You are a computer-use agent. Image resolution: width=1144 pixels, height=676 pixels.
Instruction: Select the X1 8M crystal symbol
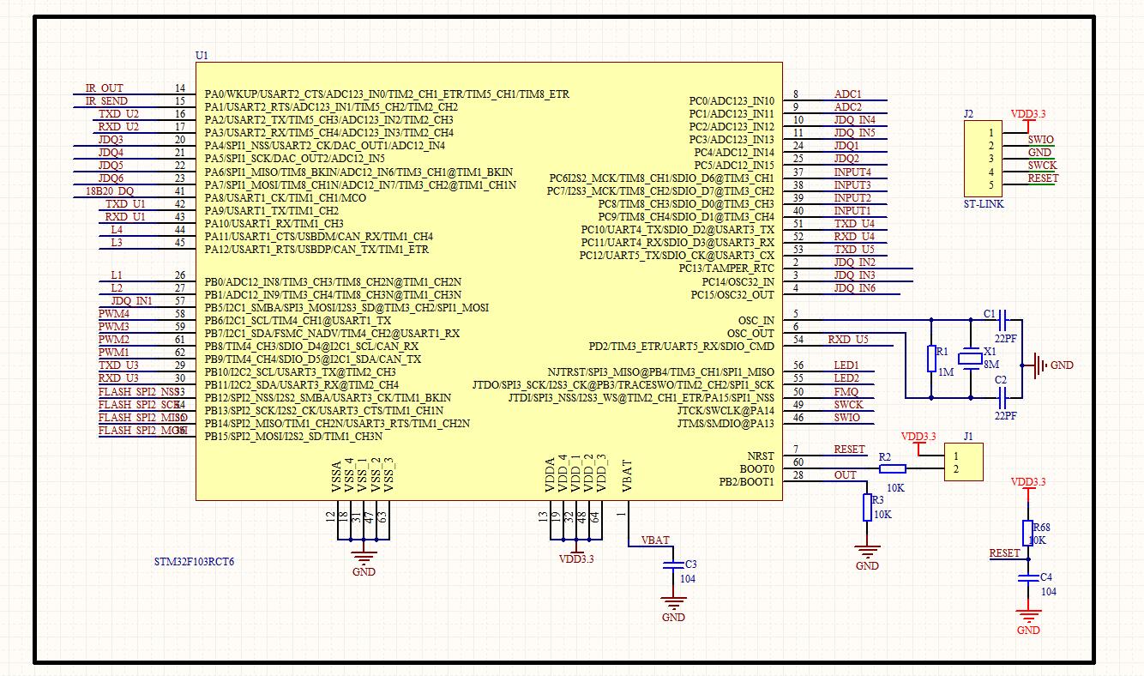(971, 359)
